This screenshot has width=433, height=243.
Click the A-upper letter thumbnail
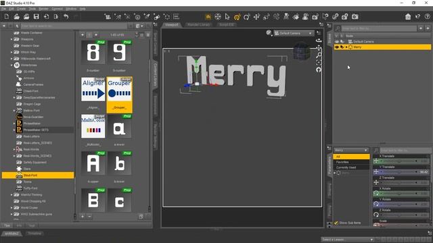[93, 163]
